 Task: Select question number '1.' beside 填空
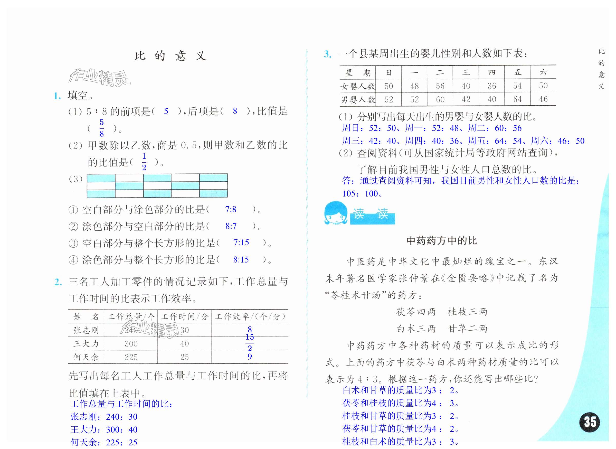tap(57, 96)
